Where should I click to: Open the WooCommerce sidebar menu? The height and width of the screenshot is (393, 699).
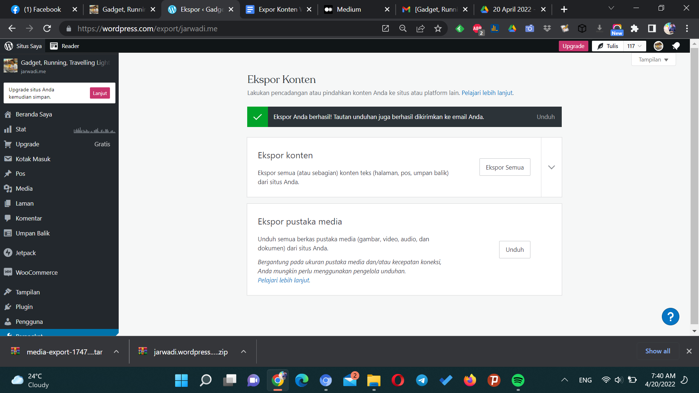[x=36, y=273]
